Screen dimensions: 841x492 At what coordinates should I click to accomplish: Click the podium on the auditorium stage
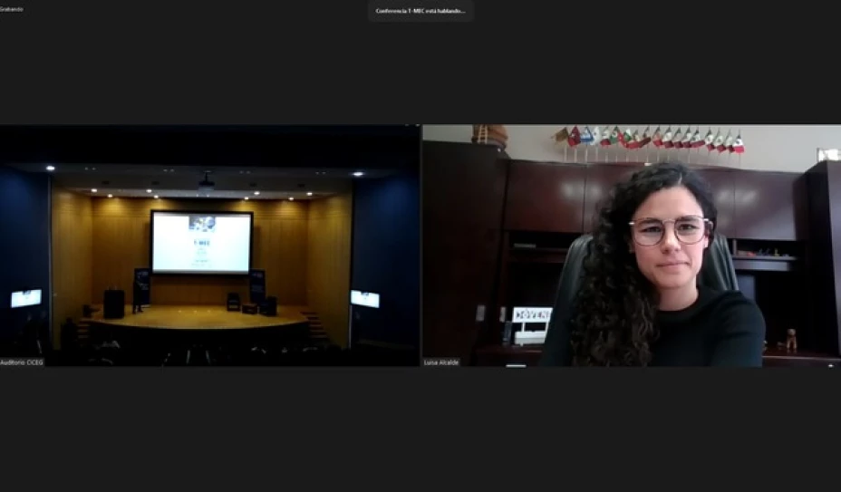(113, 304)
